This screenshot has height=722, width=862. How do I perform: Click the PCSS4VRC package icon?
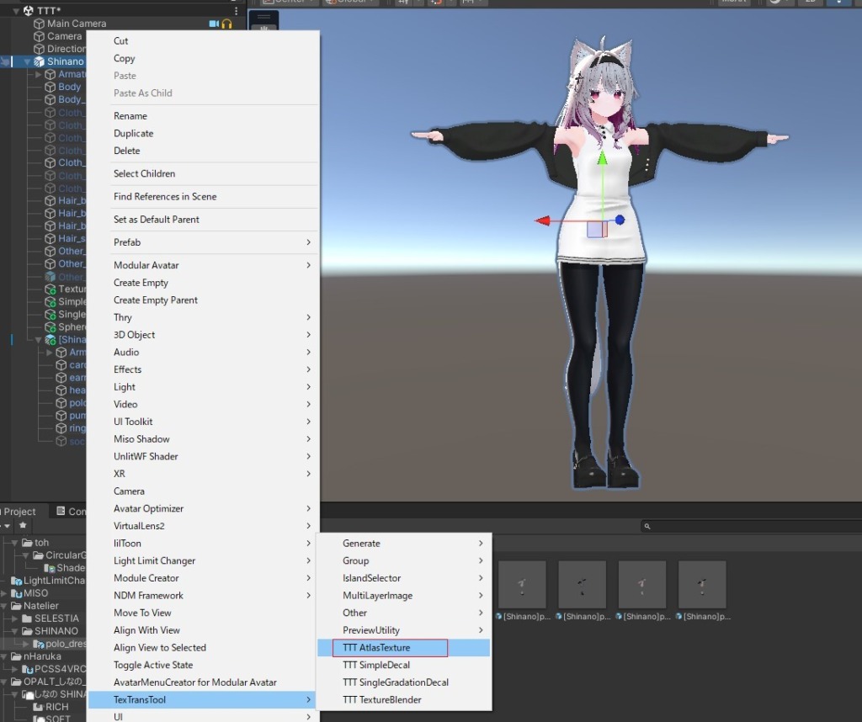pos(28,669)
